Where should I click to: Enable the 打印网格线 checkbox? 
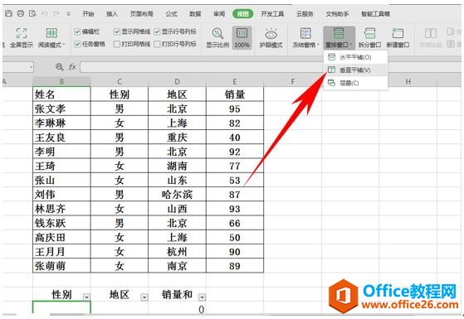click(117, 44)
